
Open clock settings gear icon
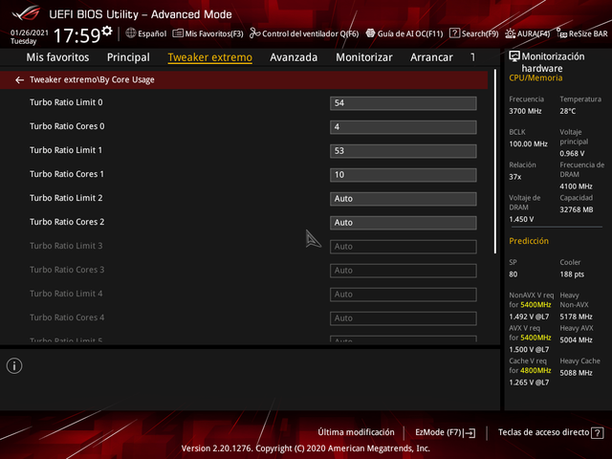pos(107,31)
